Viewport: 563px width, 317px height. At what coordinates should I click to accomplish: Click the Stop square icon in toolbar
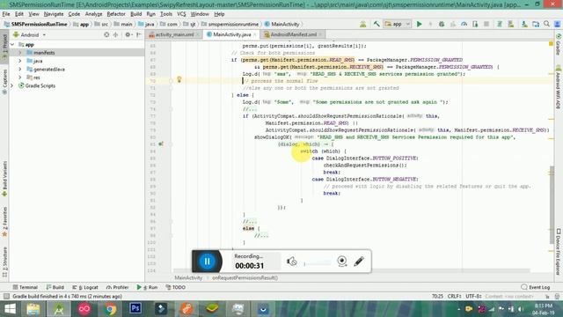(x=486, y=24)
